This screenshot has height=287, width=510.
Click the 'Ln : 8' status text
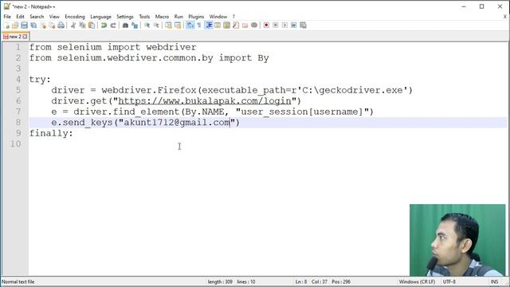(x=301, y=281)
